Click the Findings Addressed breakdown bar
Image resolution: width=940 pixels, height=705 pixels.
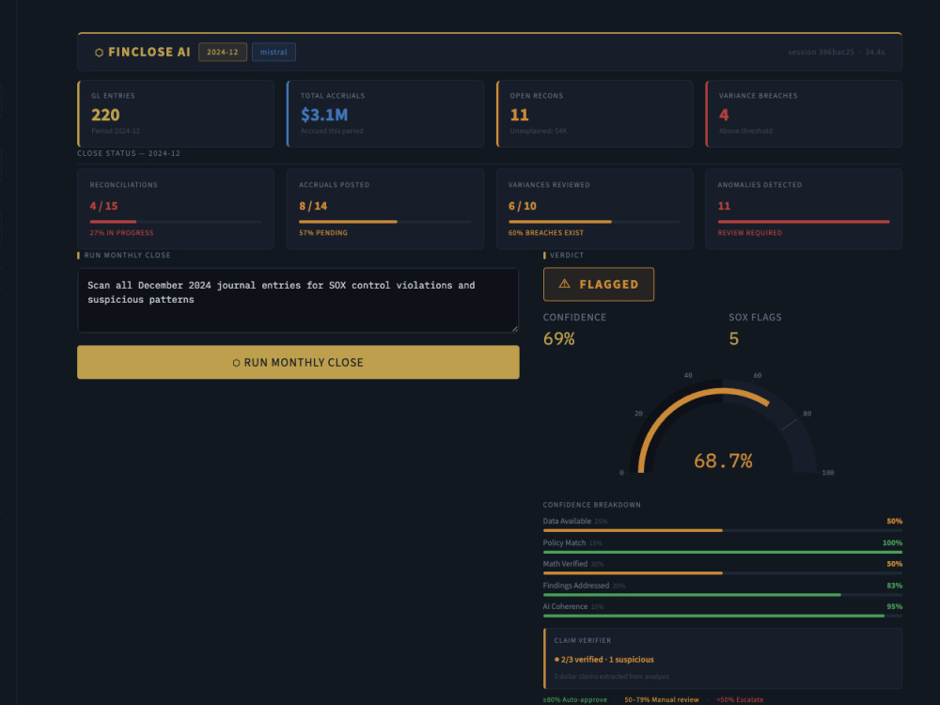[x=722, y=595]
